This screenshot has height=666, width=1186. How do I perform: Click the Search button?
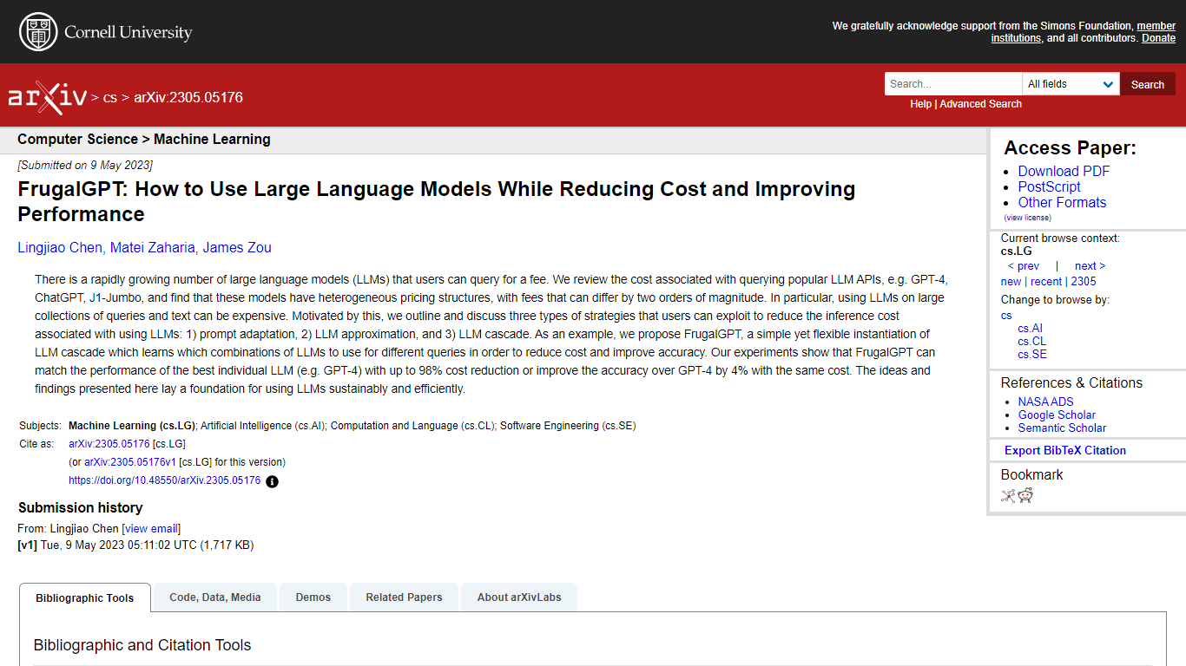pos(1147,84)
